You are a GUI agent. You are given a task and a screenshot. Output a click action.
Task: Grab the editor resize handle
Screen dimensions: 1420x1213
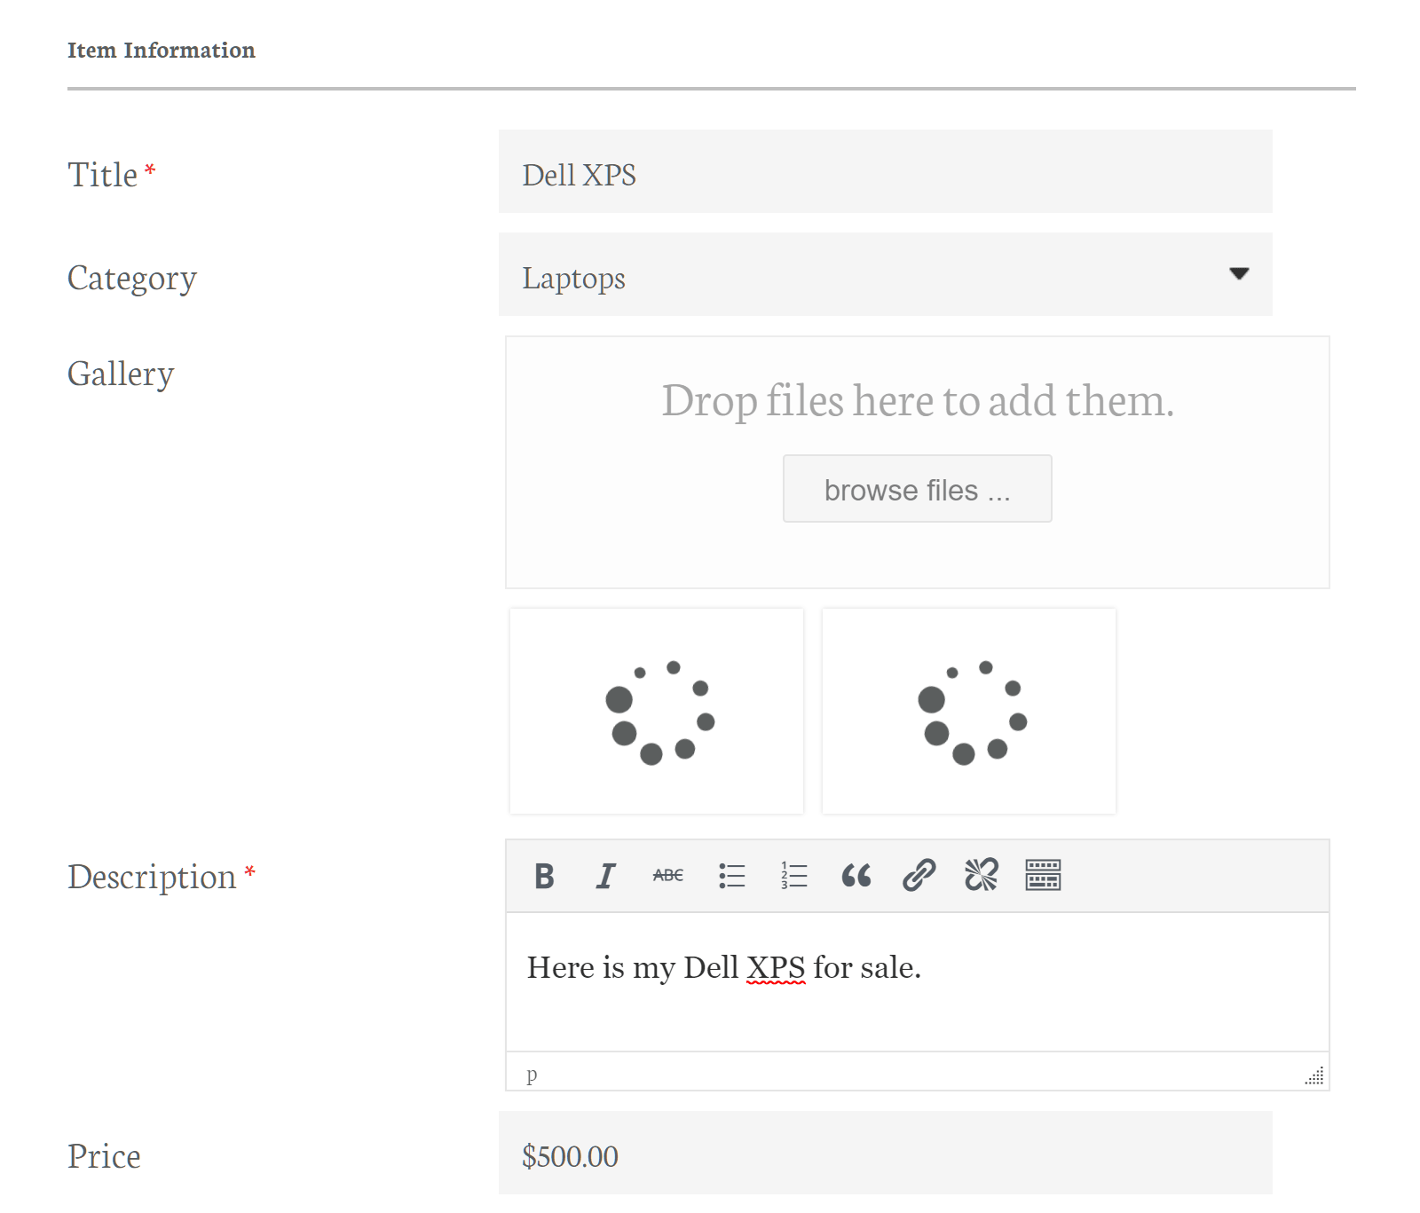pyautogui.click(x=1314, y=1075)
